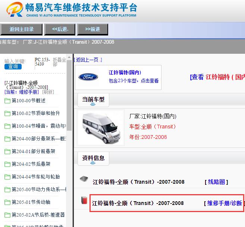Click the [查看 江铃福特 link

(x=217, y=77)
